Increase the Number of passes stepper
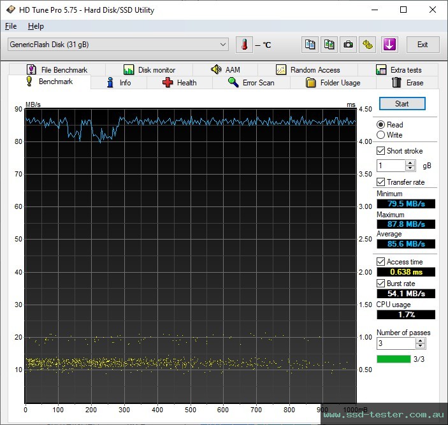This screenshot has width=448, height=425. [421, 340]
